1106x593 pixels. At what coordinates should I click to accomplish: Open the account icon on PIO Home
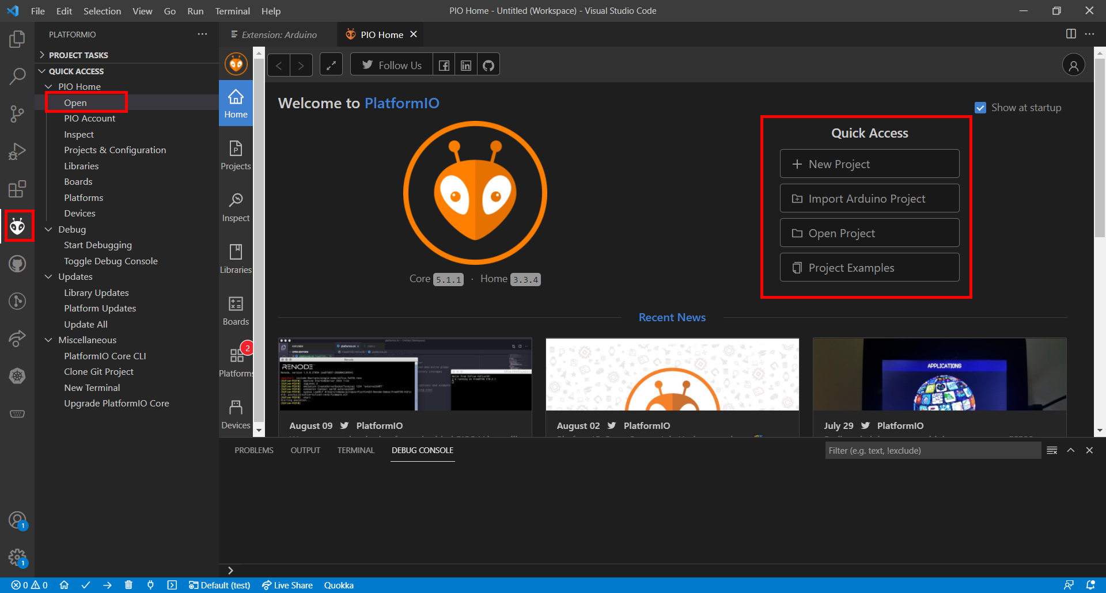coord(1073,64)
